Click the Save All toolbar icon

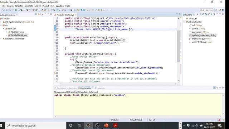(x=6, y=10)
